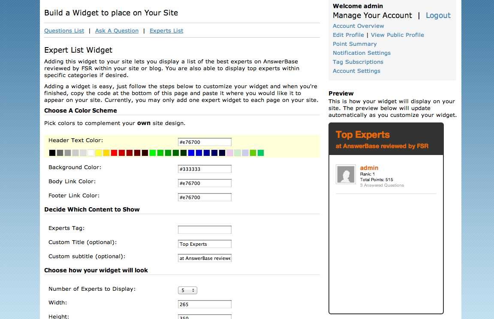Viewport: 494px width, 319px height.
Task: Pick the pale pink color swatch
Action: pyautogui.click(x=230, y=153)
